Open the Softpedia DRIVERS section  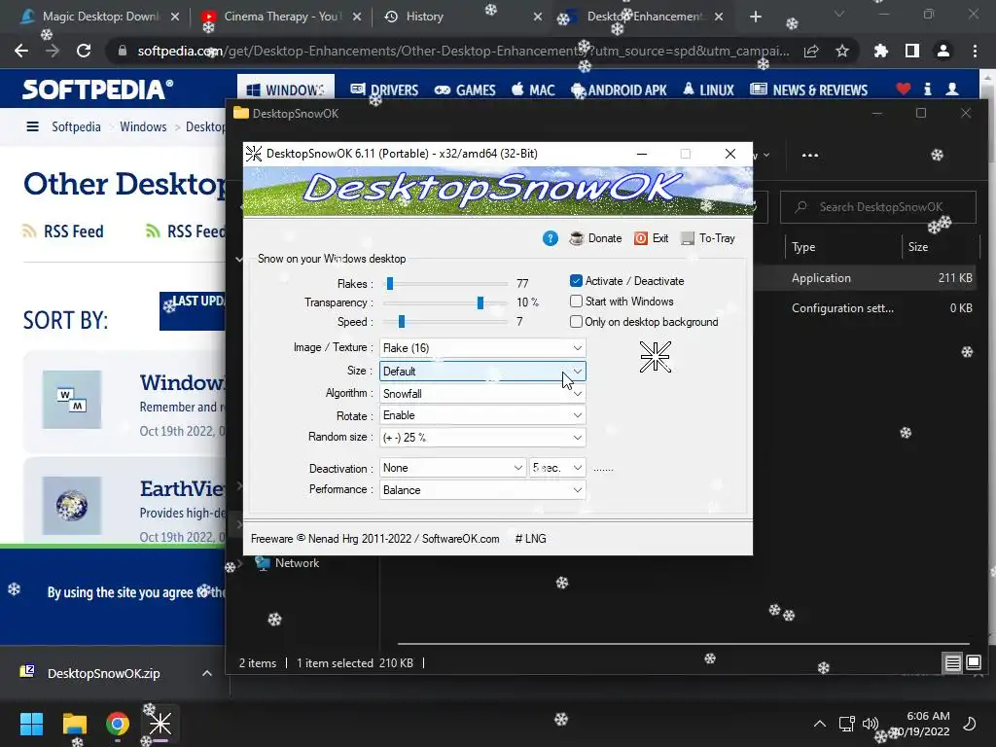click(384, 90)
